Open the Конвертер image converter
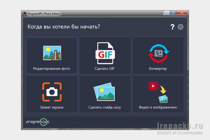 pyautogui.click(x=158, y=55)
